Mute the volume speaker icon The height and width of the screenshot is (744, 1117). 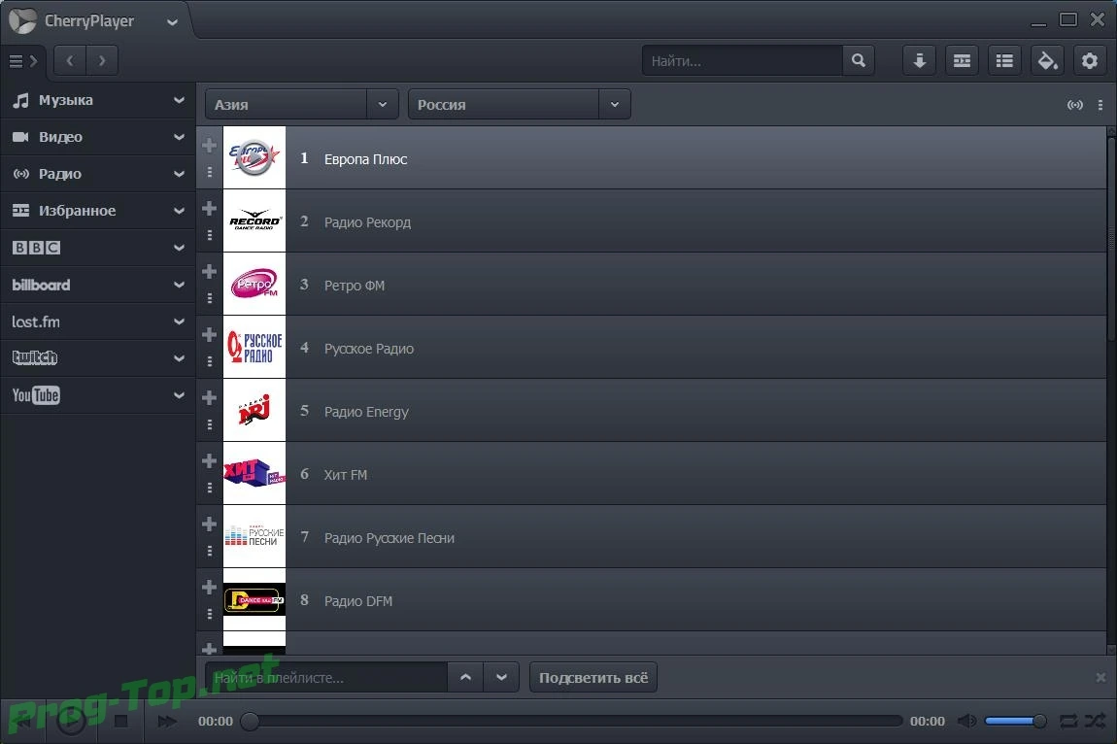pyautogui.click(x=966, y=722)
